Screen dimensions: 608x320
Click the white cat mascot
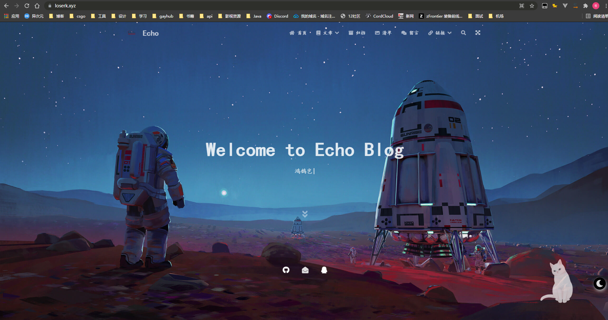pos(557,281)
